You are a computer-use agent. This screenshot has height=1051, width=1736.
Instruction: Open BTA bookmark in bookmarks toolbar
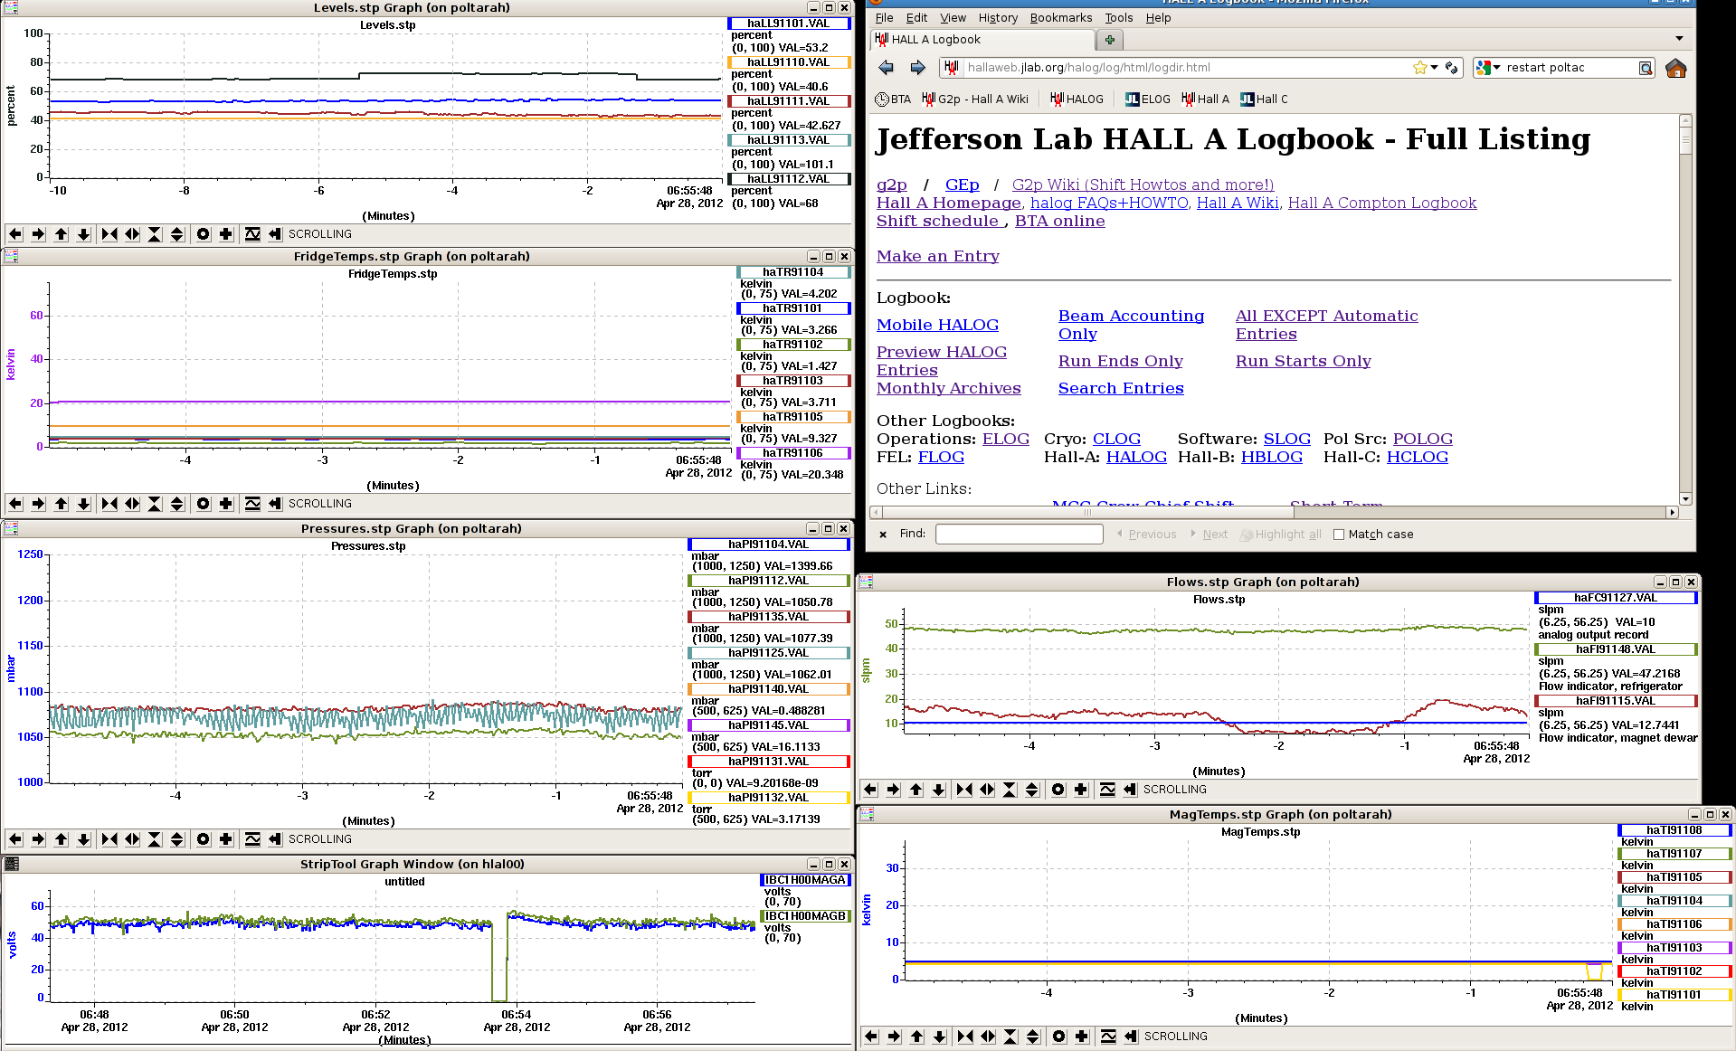[x=893, y=99]
